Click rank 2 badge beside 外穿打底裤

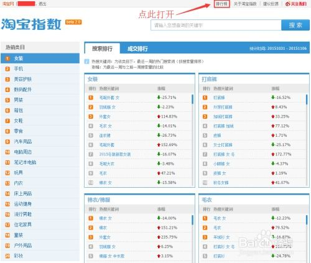[205, 107]
